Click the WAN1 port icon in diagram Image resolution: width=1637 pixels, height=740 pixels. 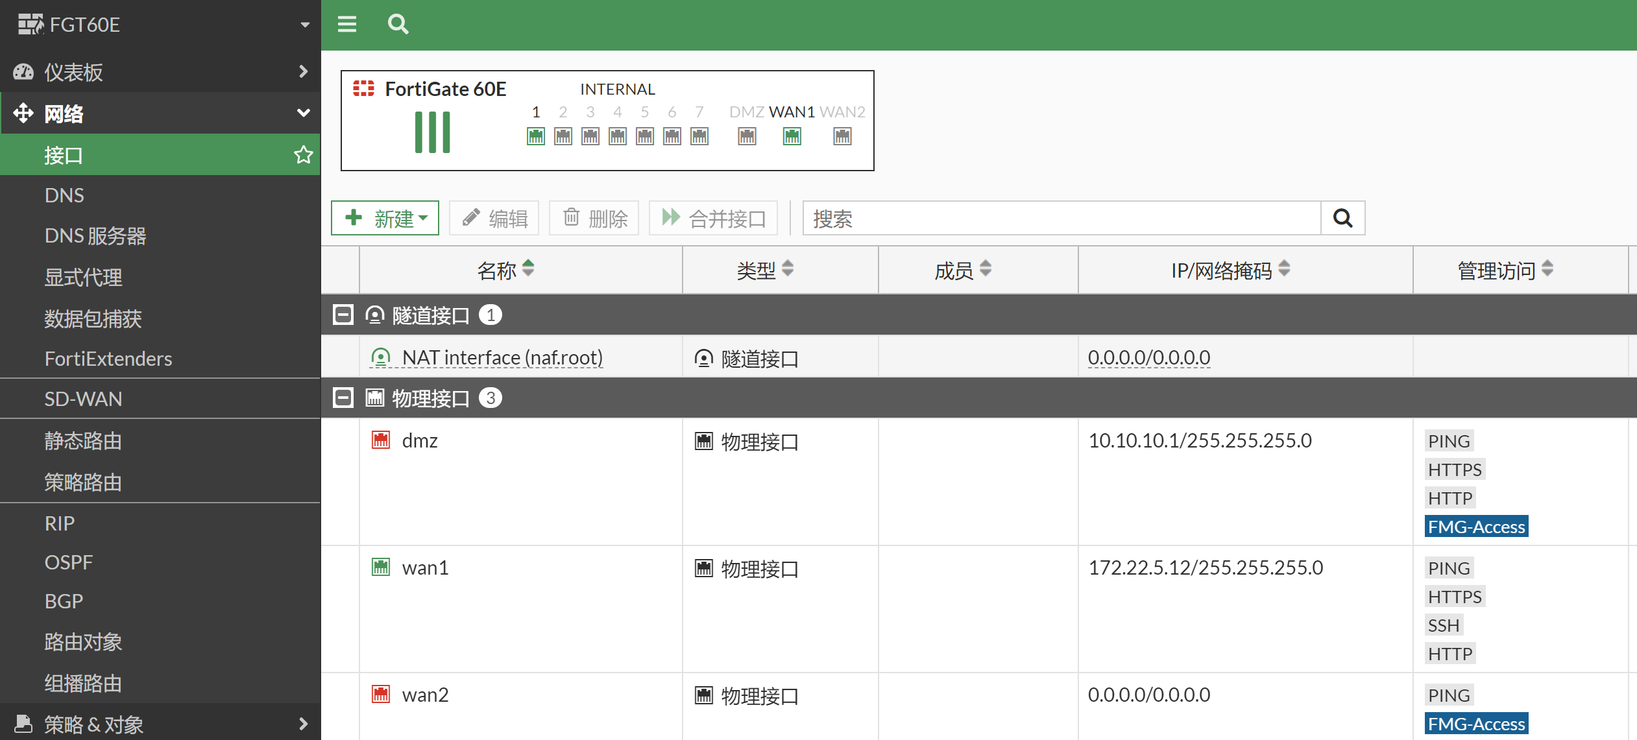792,136
